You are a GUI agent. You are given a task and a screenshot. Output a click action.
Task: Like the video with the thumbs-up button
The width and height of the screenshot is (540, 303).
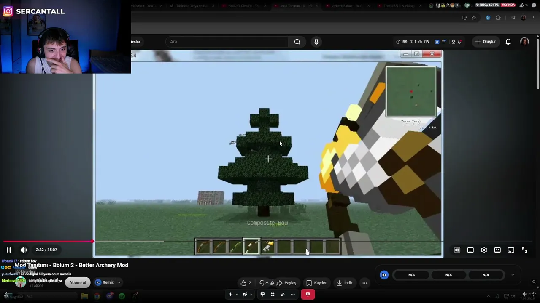pyautogui.click(x=246, y=283)
